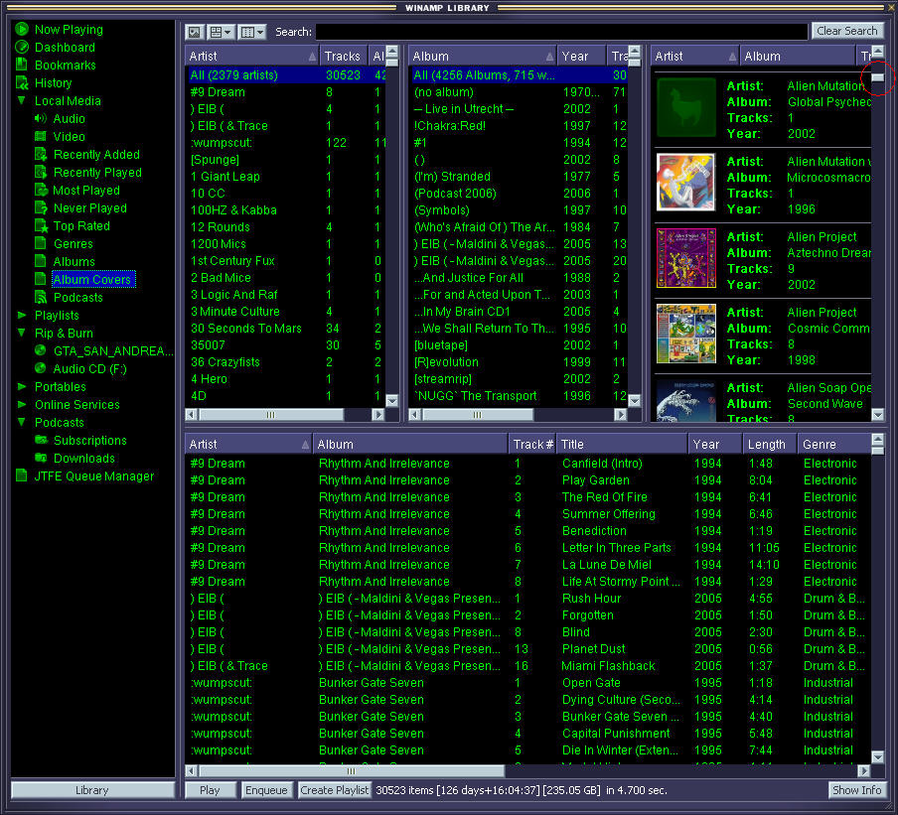
Task: Click the Dashboard sidebar icon
Action: tap(22, 47)
